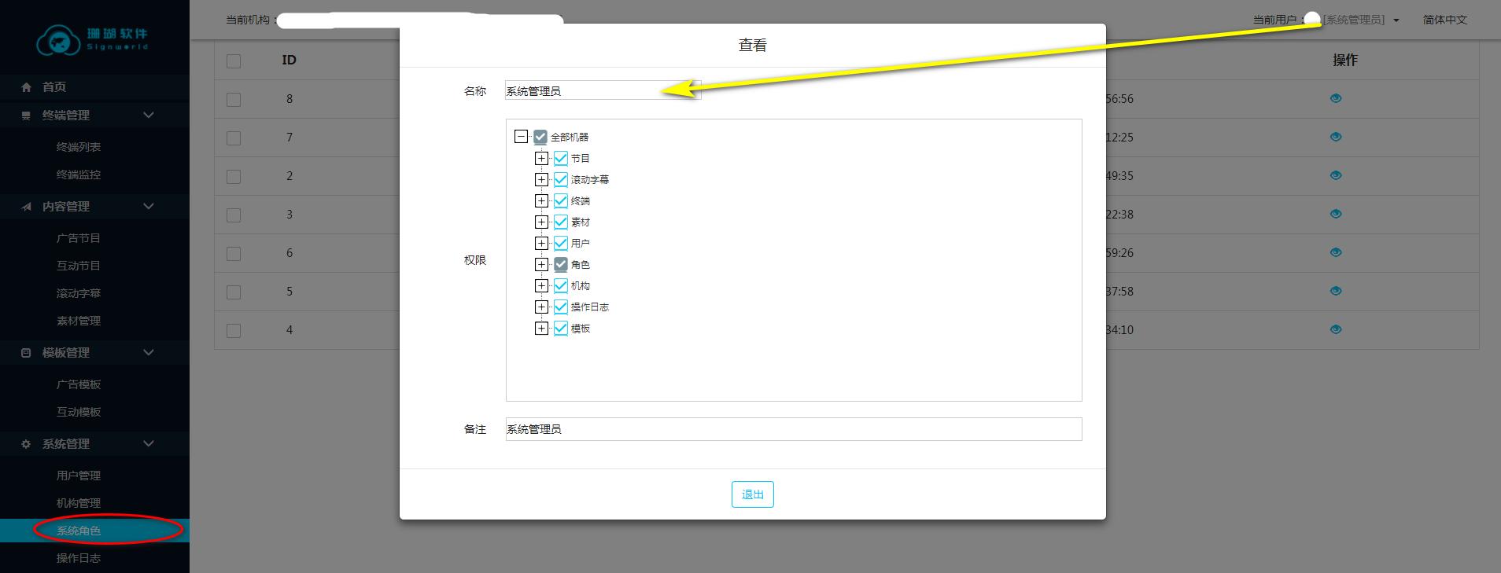Expand the 终端 tree node
Viewport: 1501px width, 573px height.
[541, 200]
